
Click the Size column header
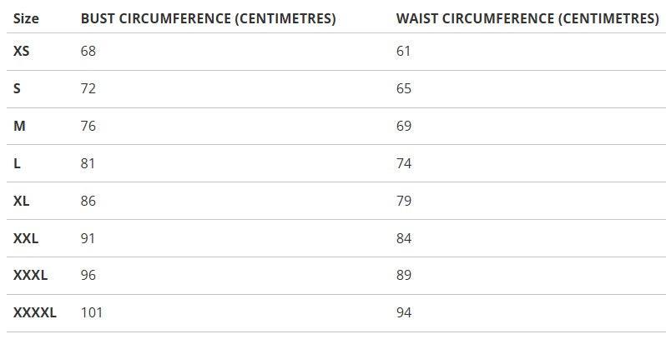pyautogui.click(x=26, y=18)
